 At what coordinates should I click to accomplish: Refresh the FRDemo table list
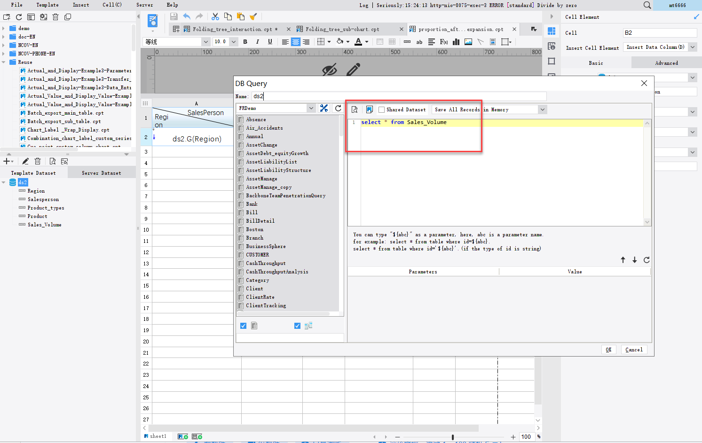(338, 108)
